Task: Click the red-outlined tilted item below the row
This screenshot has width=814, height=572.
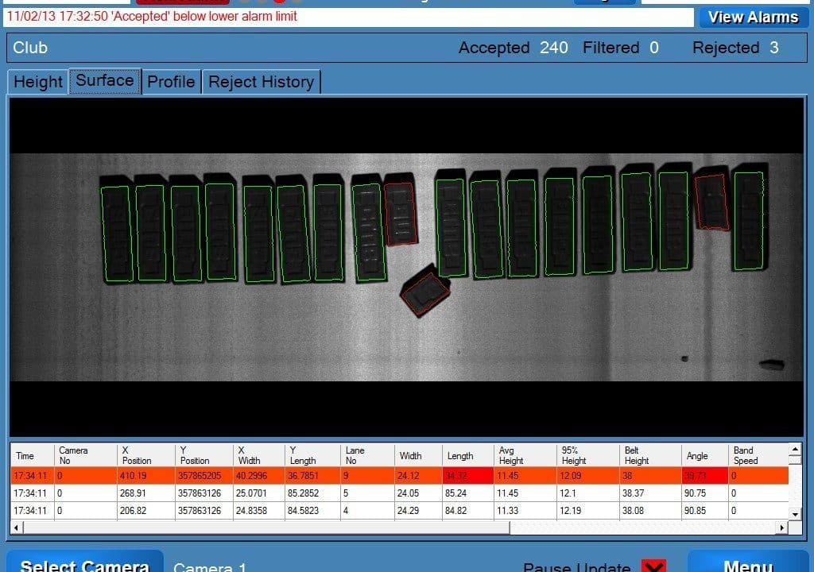Action: 425,292
